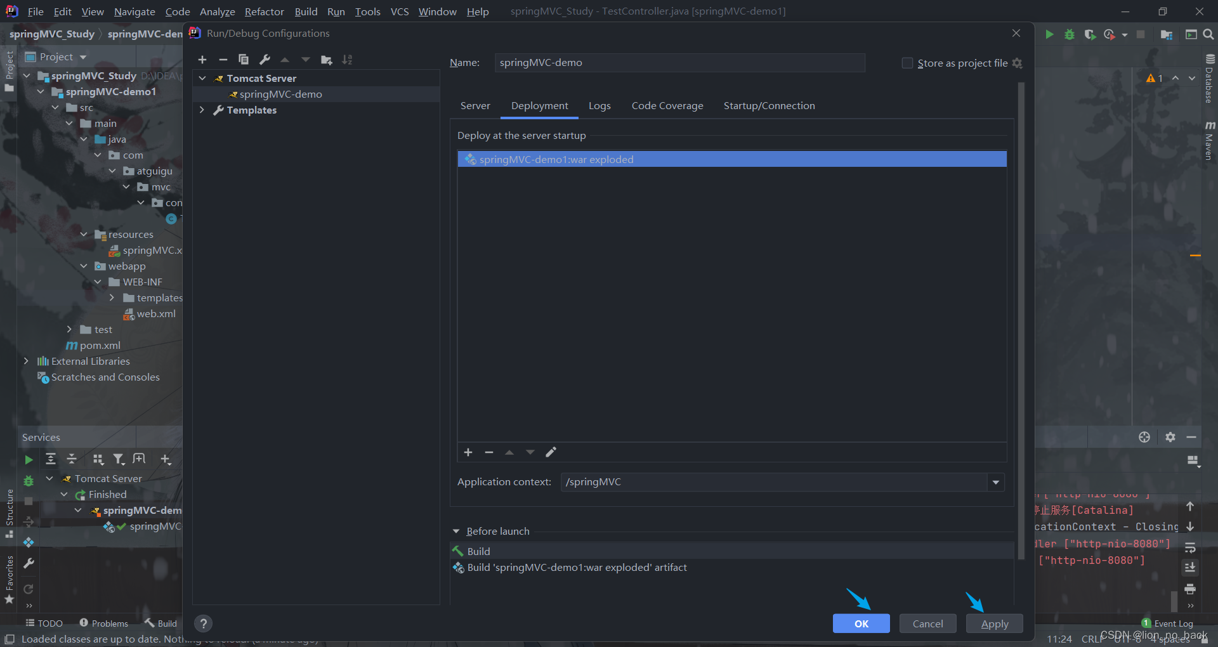Expand all in Services toolbar
The image size is (1218, 647).
51,459
